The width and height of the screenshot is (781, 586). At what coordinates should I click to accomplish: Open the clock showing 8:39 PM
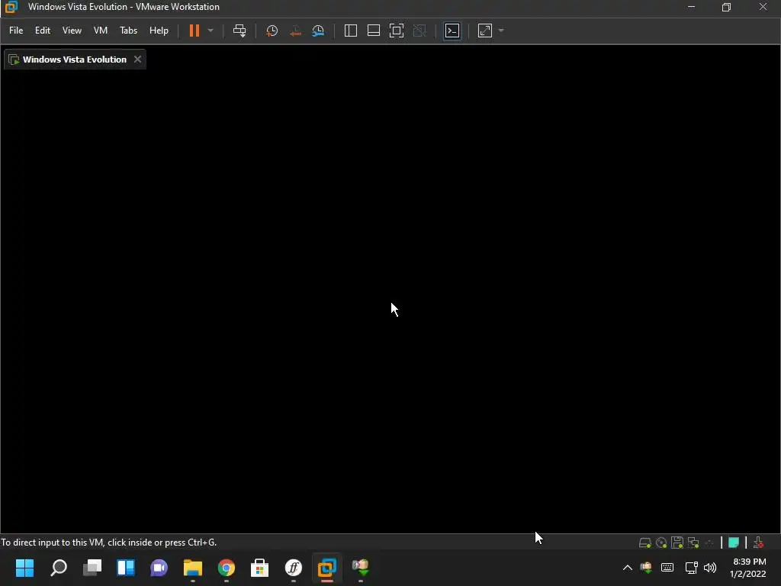[x=749, y=568]
